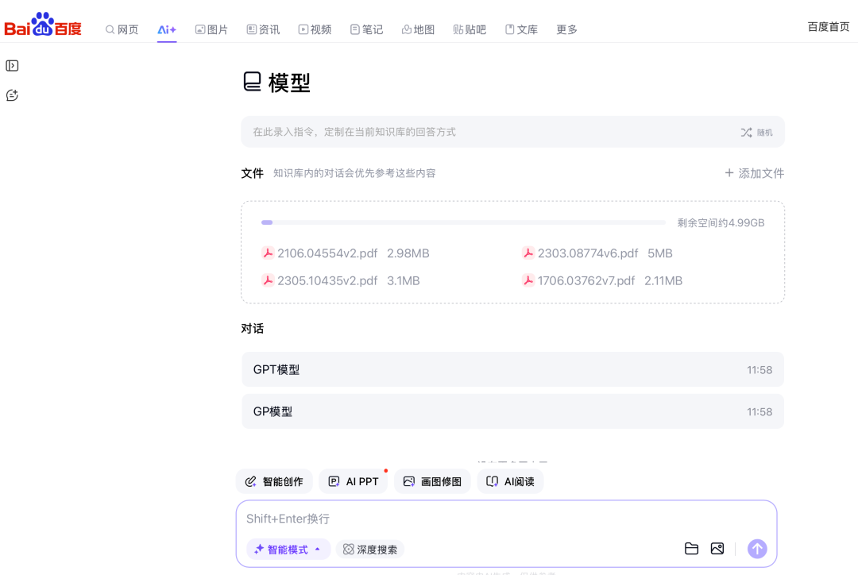
Task: Click the 添加文件 button
Action: [x=755, y=173]
